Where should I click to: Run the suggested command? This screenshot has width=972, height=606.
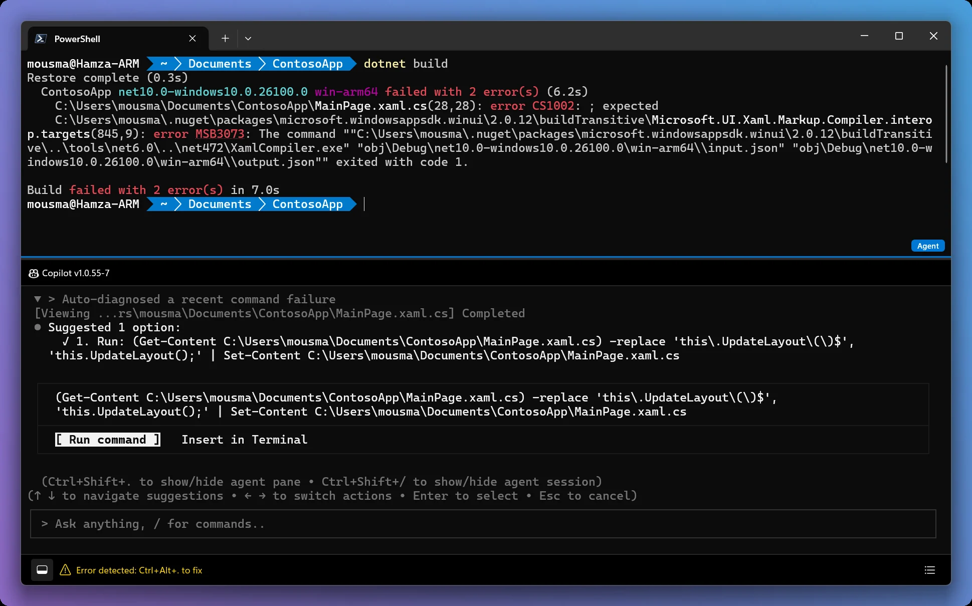point(108,440)
